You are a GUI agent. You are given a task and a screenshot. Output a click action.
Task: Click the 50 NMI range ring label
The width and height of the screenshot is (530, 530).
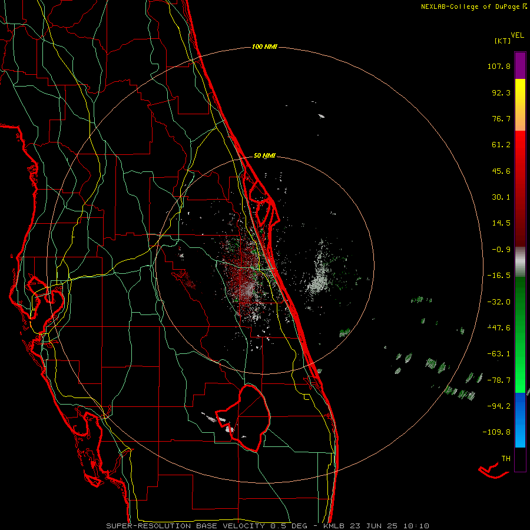click(264, 156)
